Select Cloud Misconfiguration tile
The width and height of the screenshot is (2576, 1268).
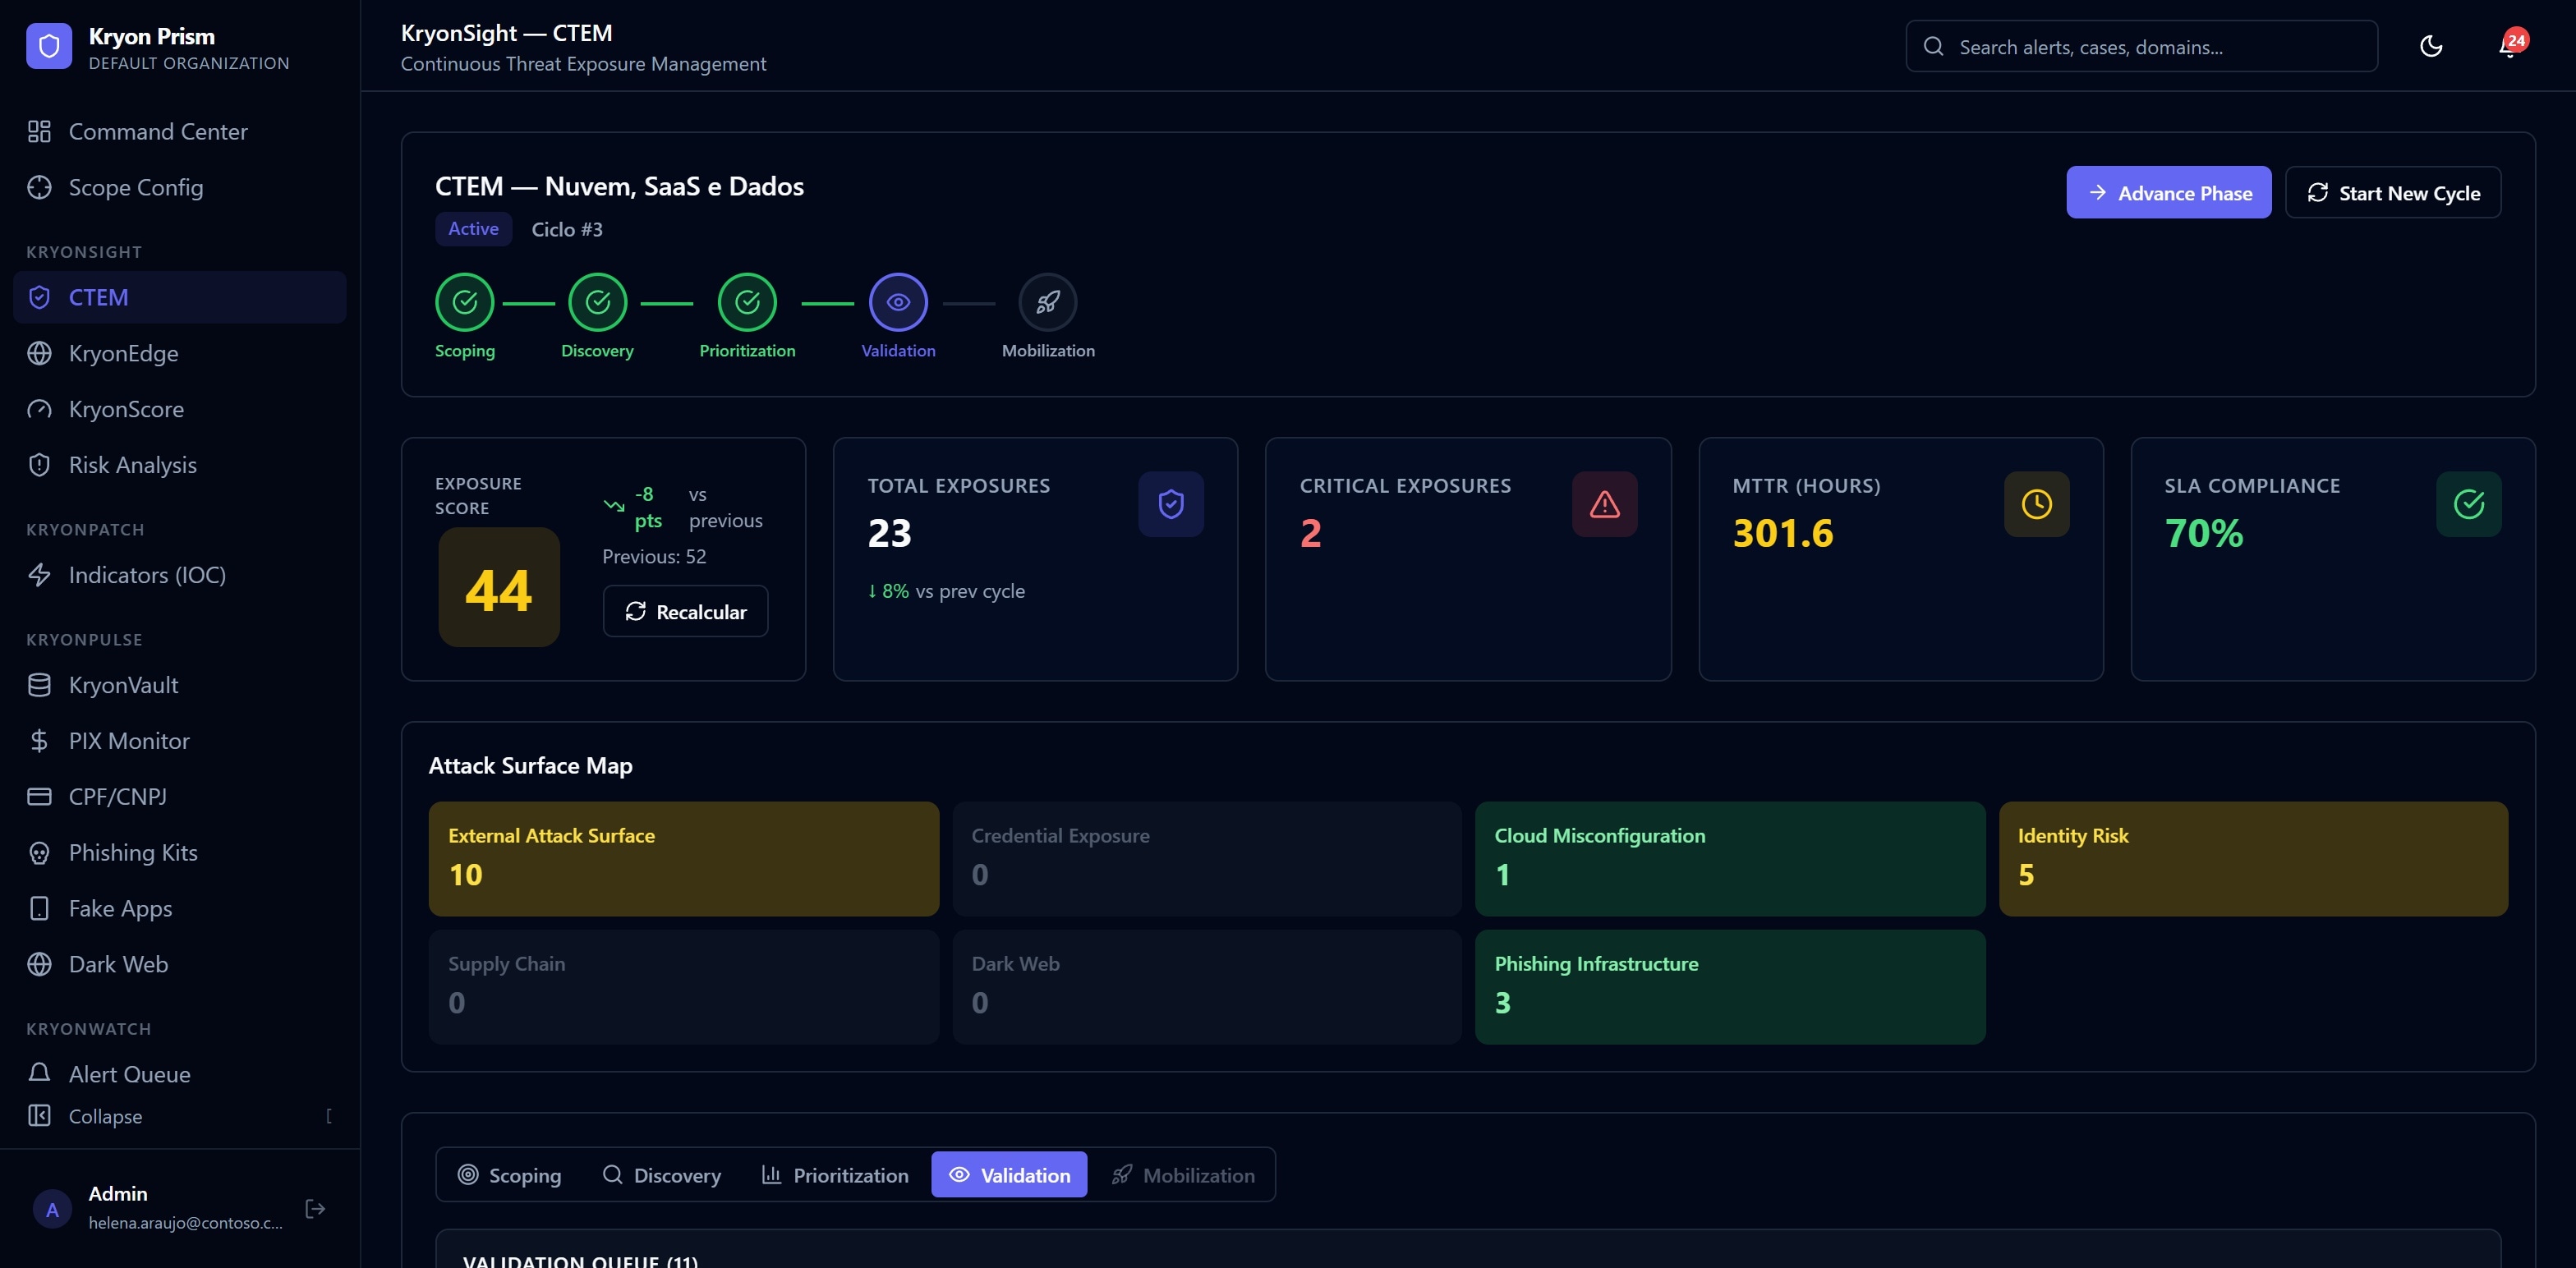coord(1730,859)
